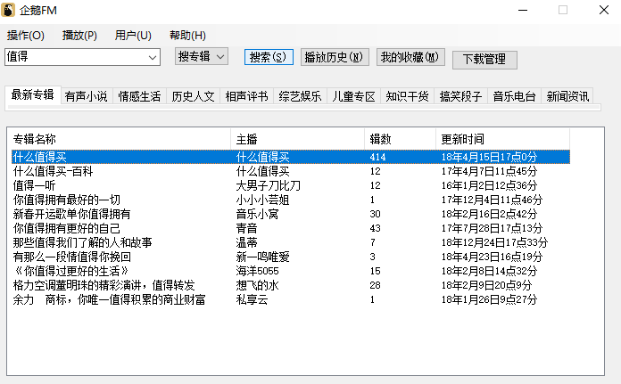Click the episode count 414
Viewport: 621px width, 384px height.
pos(377,157)
